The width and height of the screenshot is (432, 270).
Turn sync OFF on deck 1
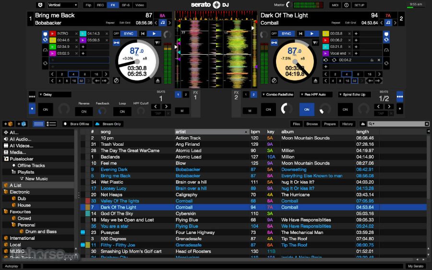(116, 34)
